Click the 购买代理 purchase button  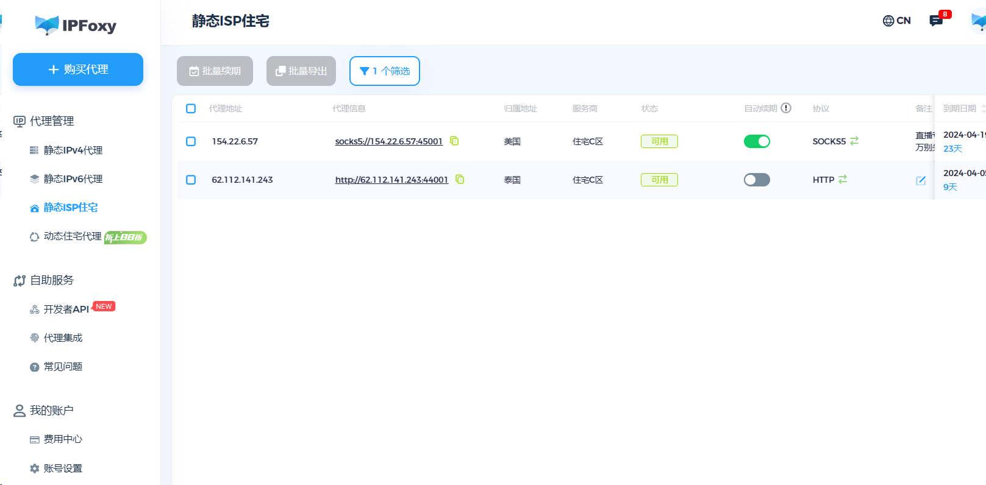pos(78,69)
